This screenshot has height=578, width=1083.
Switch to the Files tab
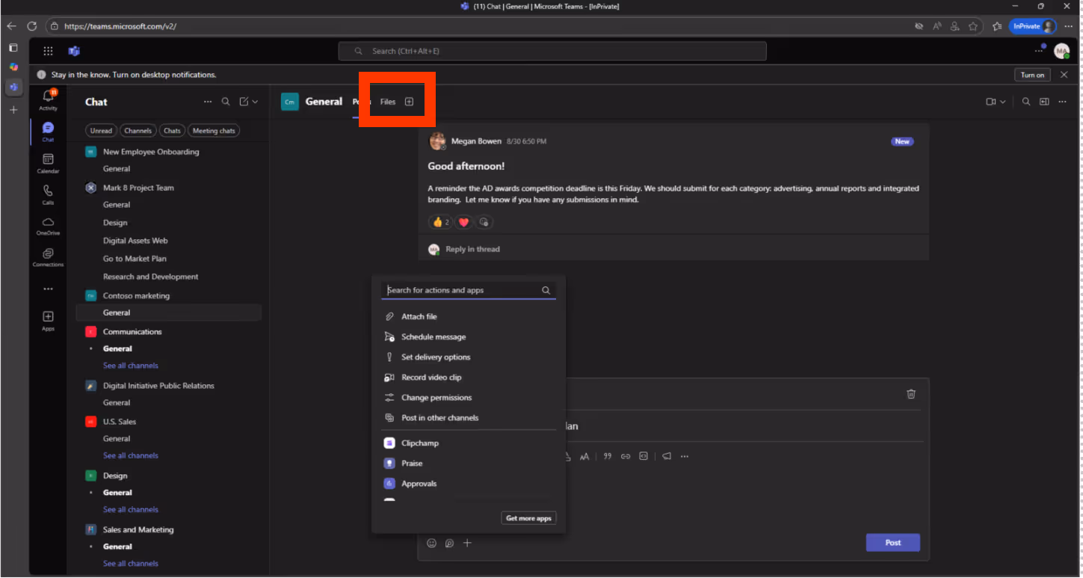pos(388,102)
